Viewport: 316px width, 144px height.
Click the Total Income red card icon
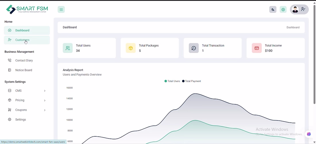257,48
